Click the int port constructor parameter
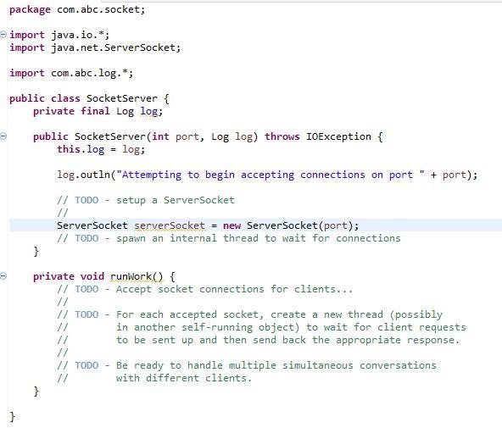 (176, 137)
